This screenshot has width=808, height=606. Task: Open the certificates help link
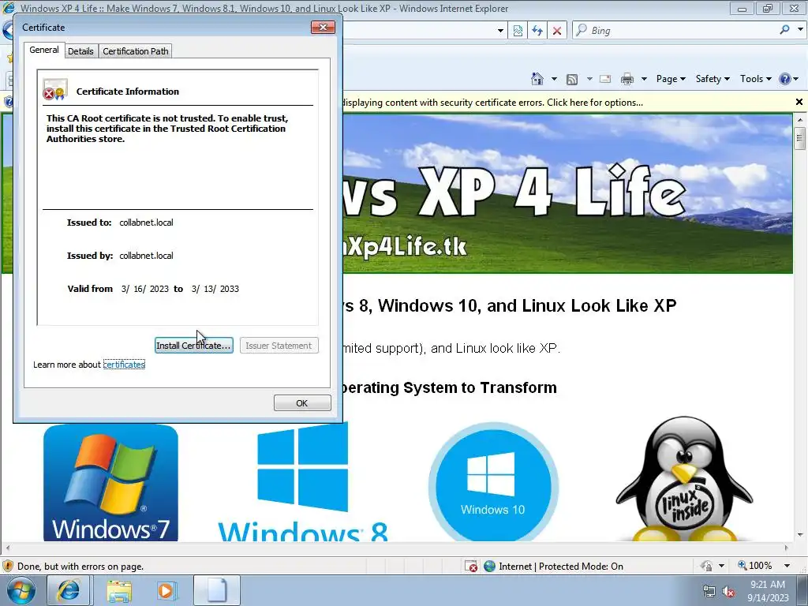coord(124,365)
